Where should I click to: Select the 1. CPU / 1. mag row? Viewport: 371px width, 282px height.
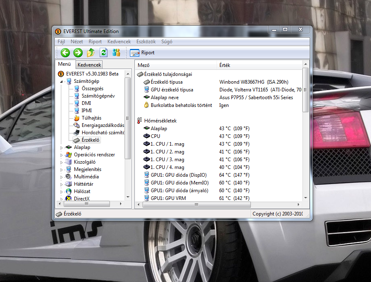coord(219,144)
